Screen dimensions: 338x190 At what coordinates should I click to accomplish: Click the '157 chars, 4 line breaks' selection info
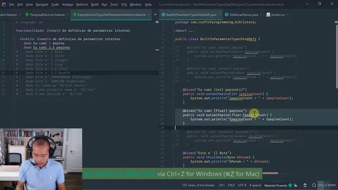199,185
